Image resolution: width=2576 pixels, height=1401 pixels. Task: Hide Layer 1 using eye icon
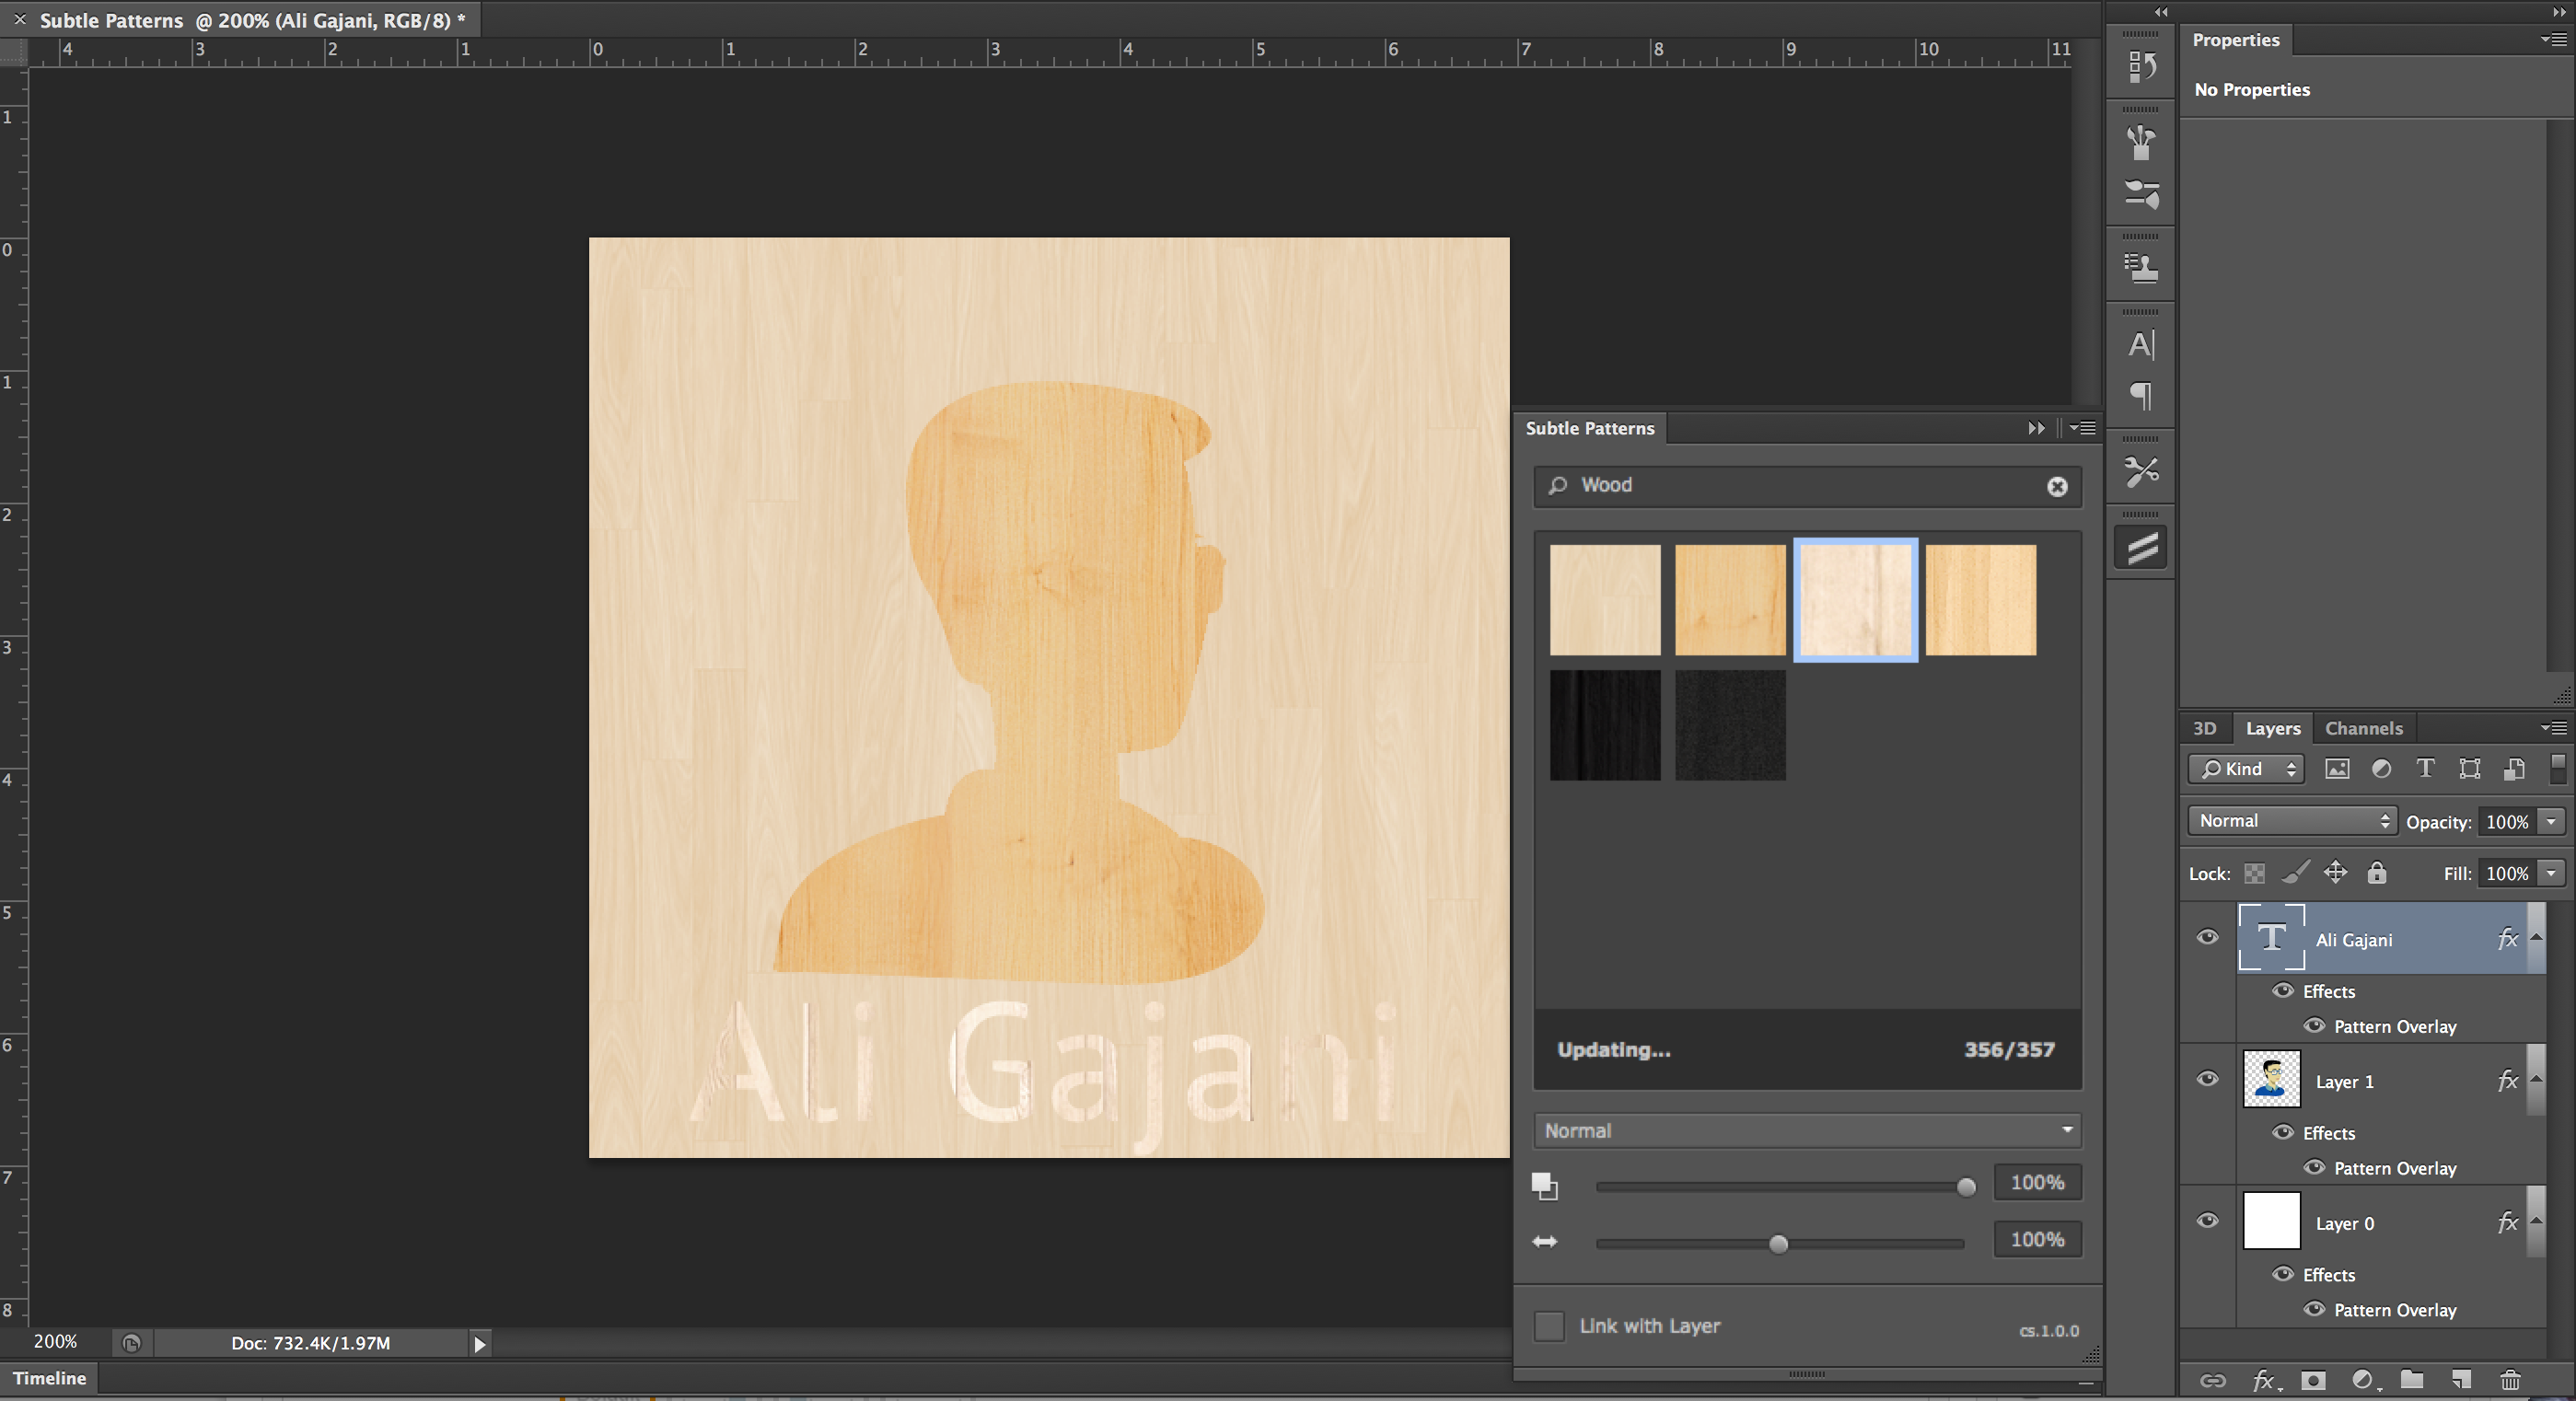click(2205, 1080)
